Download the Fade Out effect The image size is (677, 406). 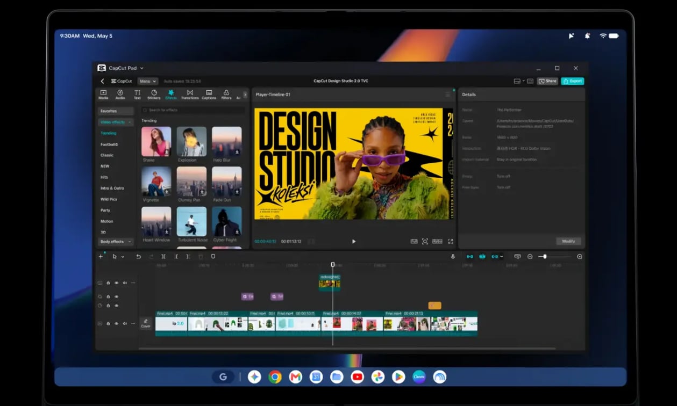pos(237,192)
